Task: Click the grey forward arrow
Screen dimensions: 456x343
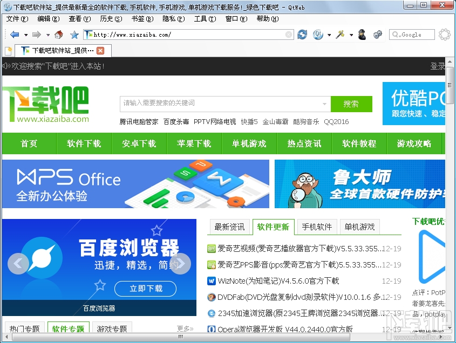Action: point(36,35)
